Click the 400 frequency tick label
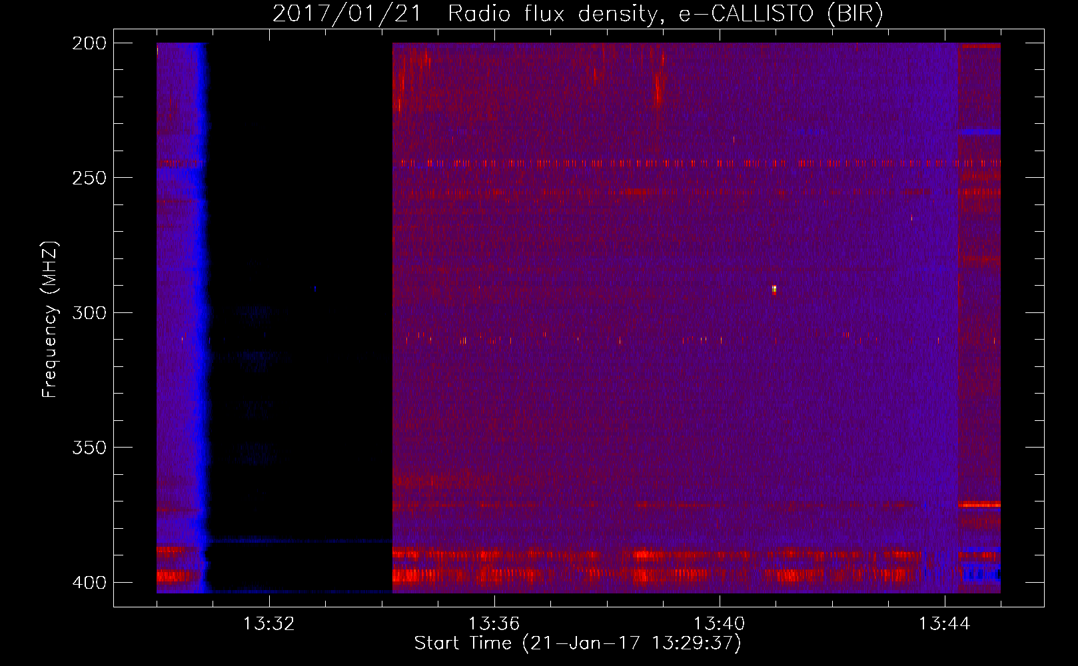Viewport: 1078px width, 666px height. point(89,582)
